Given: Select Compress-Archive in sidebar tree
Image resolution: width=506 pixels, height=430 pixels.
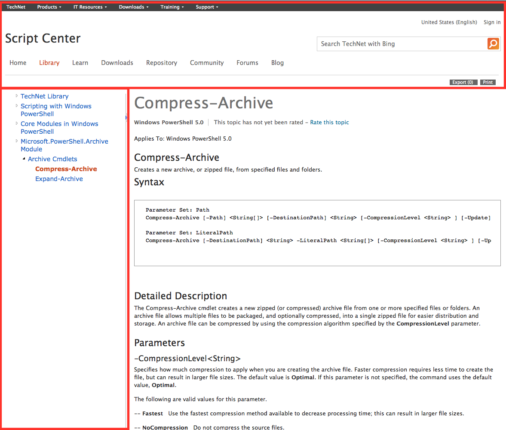Looking at the screenshot, I should (x=66, y=169).
